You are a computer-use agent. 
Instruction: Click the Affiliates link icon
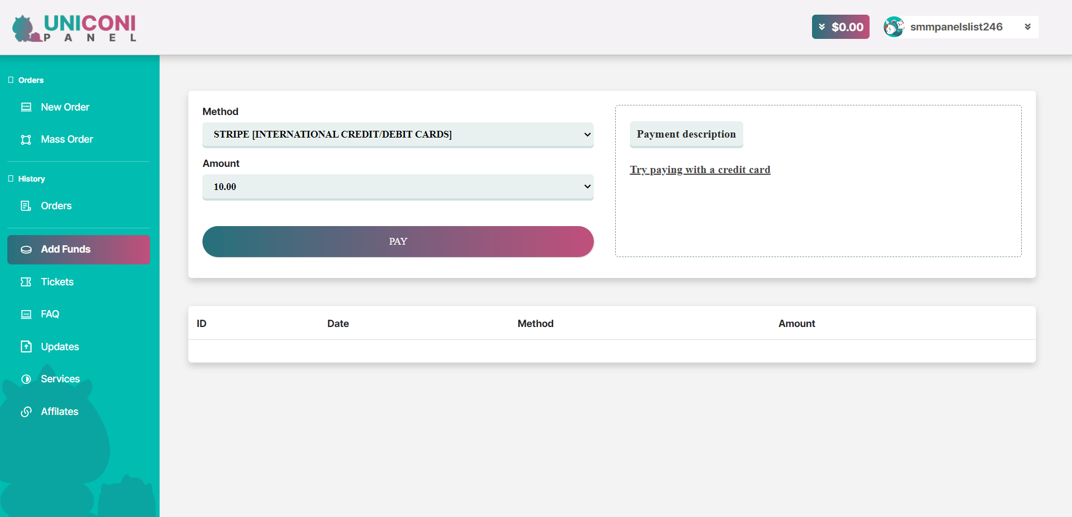[26, 412]
